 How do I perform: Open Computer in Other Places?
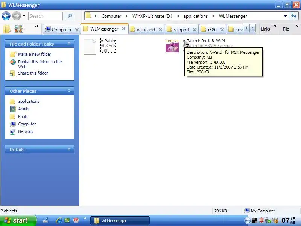coord(27,124)
